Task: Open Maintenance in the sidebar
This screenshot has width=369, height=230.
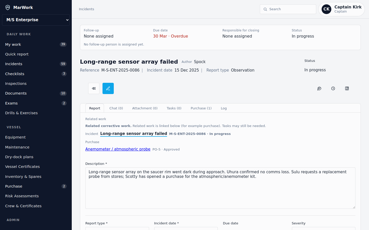Action: (x=36, y=147)
